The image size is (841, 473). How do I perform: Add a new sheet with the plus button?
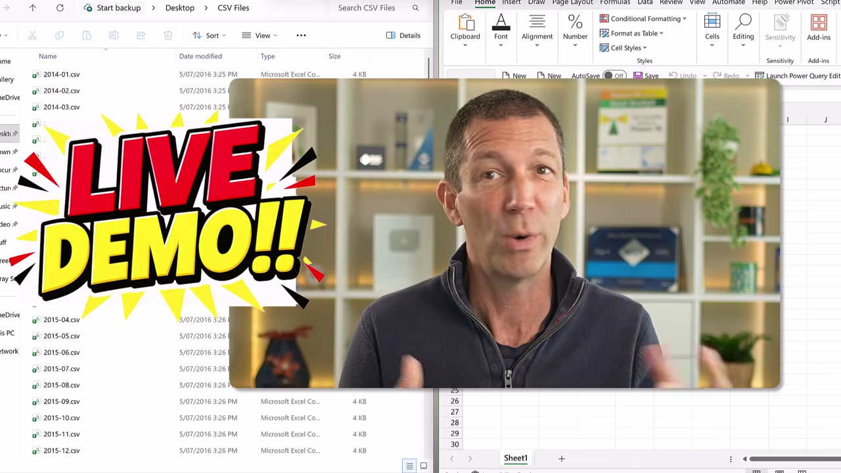click(x=561, y=459)
